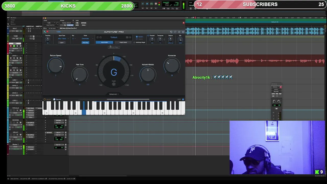Record-arm the REC track
The width and height of the screenshot is (327, 184).
pyautogui.click(x=11, y=46)
